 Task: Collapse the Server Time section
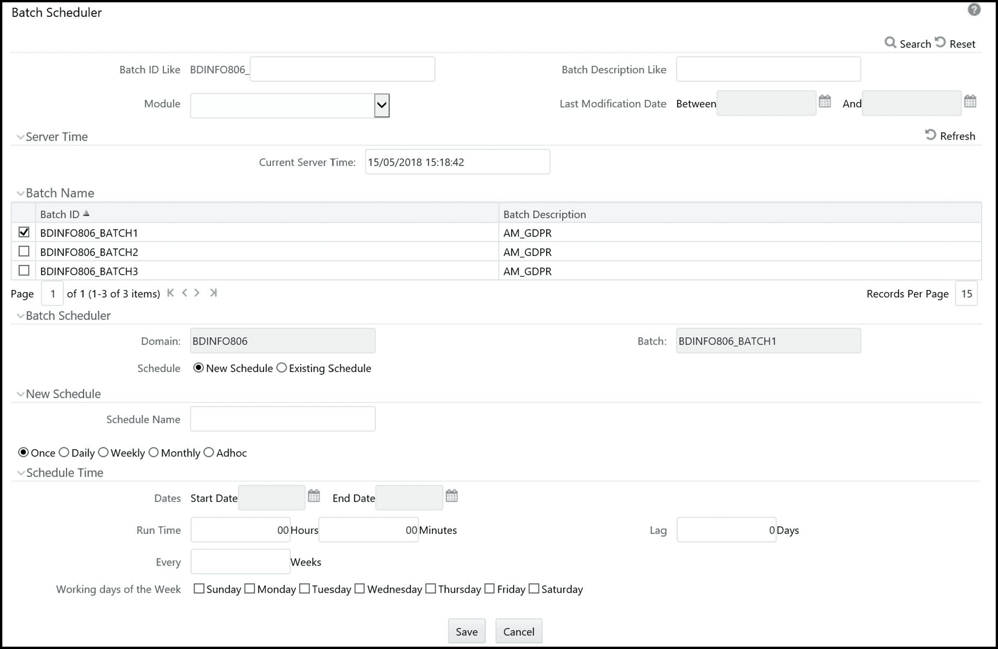click(x=20, y=136)
